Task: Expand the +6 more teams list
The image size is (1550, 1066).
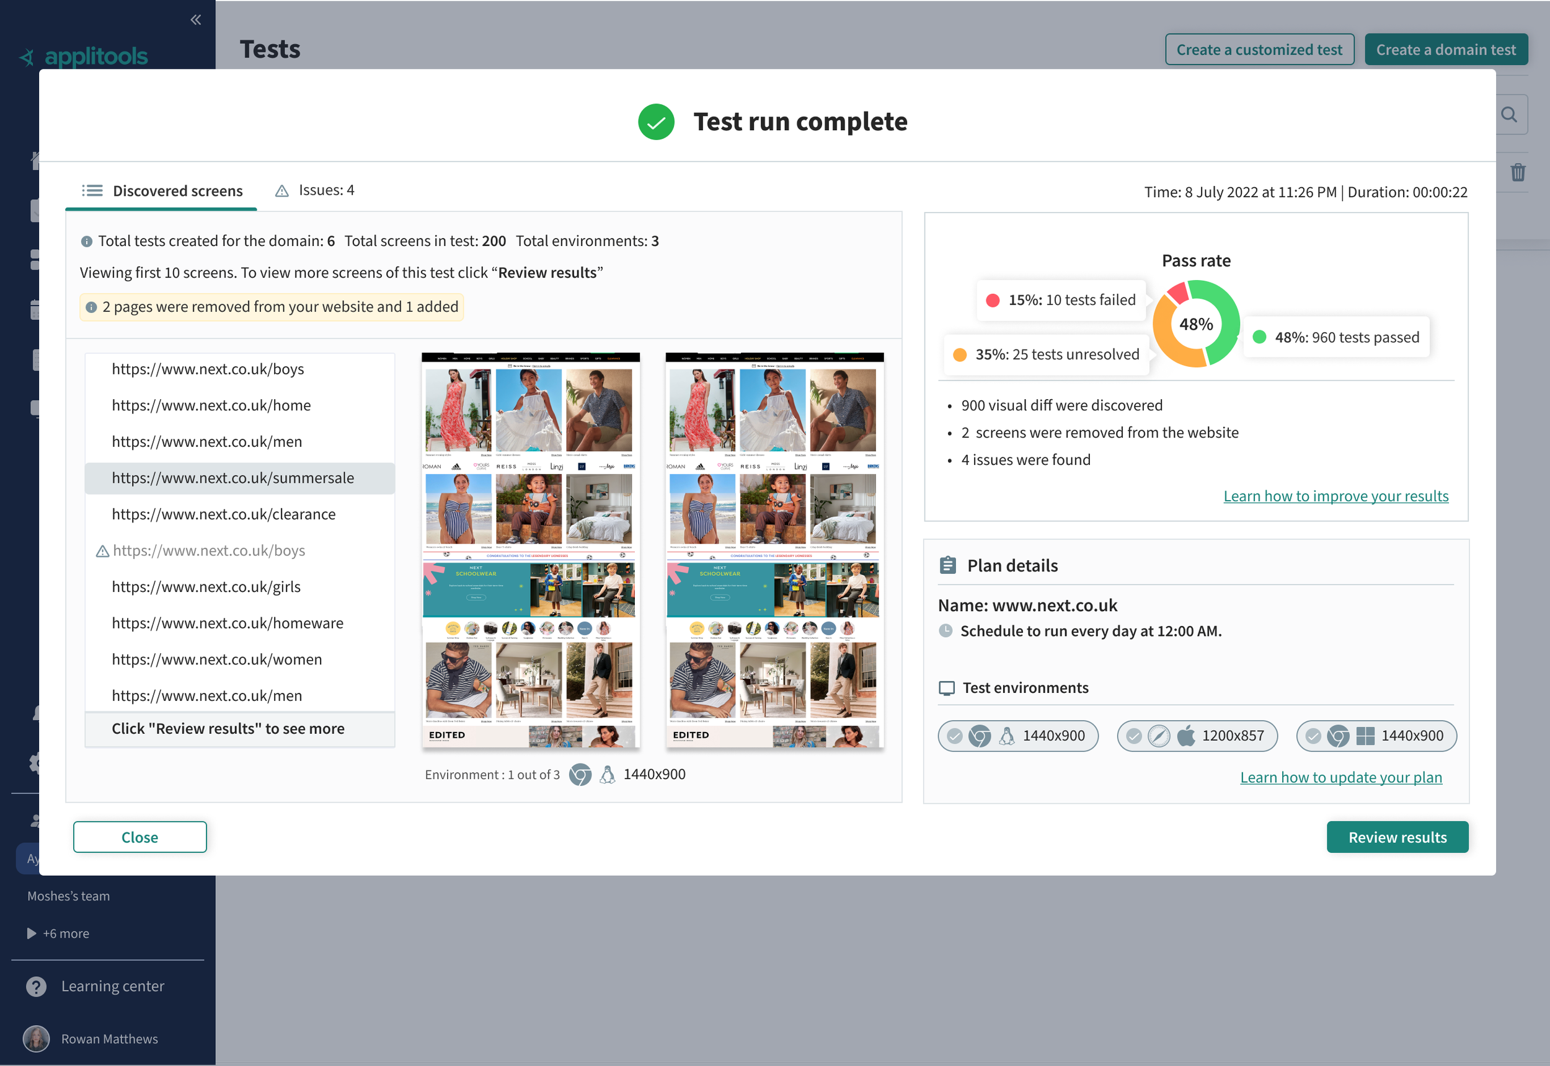Action: tap(58, 934)
